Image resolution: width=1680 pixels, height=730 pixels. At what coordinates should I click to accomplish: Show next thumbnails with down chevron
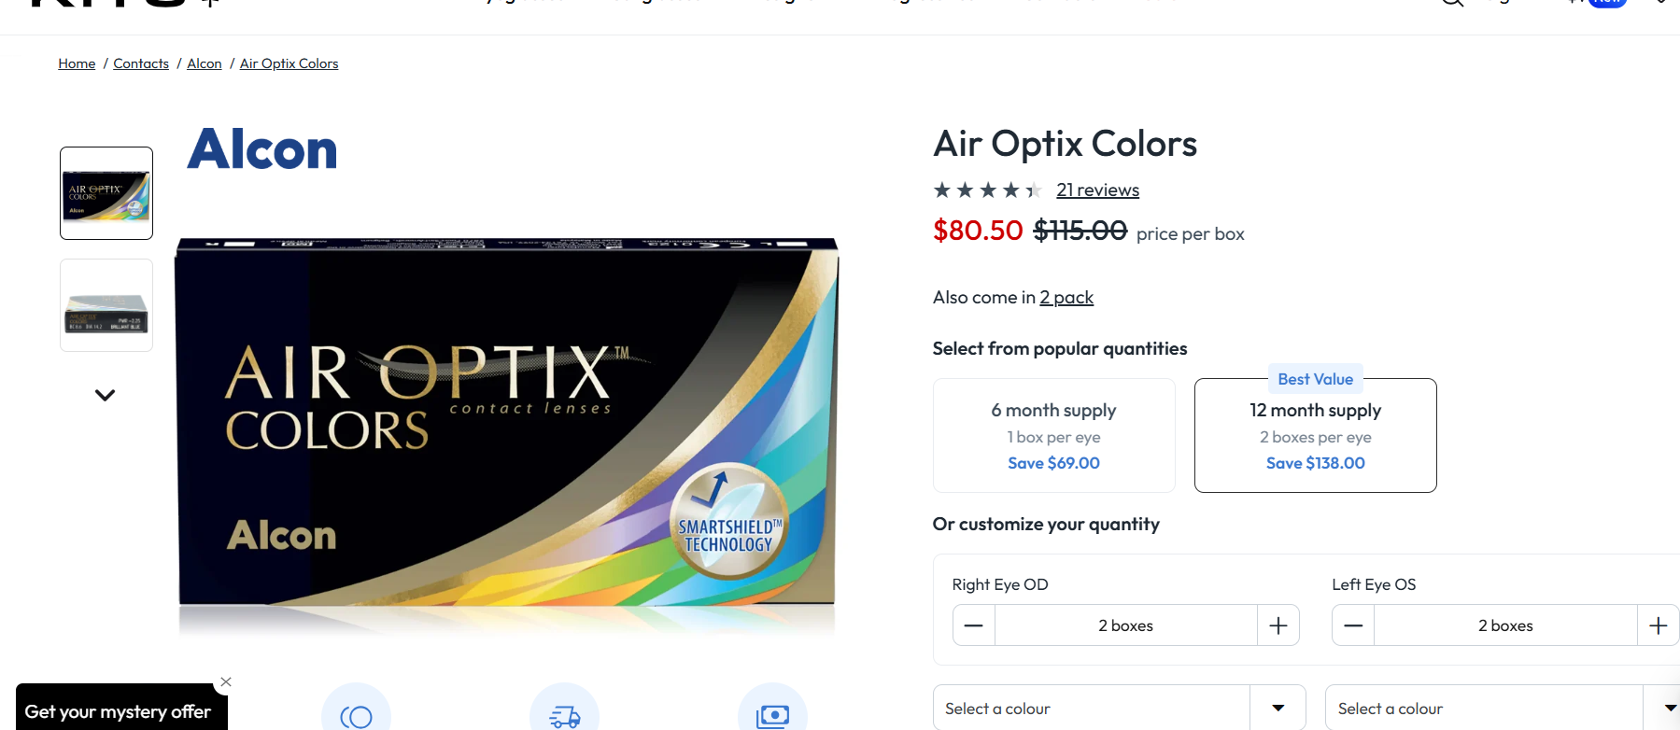[x=106, y=395]
